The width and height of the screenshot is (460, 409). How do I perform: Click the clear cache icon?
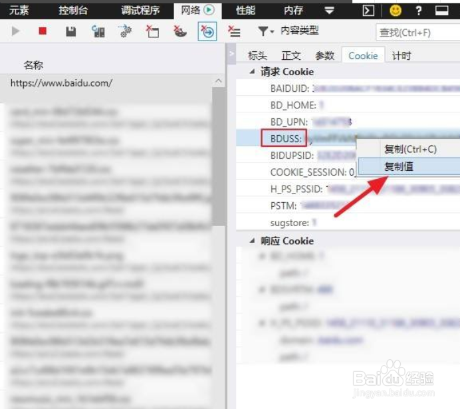[x=152, y=31]
